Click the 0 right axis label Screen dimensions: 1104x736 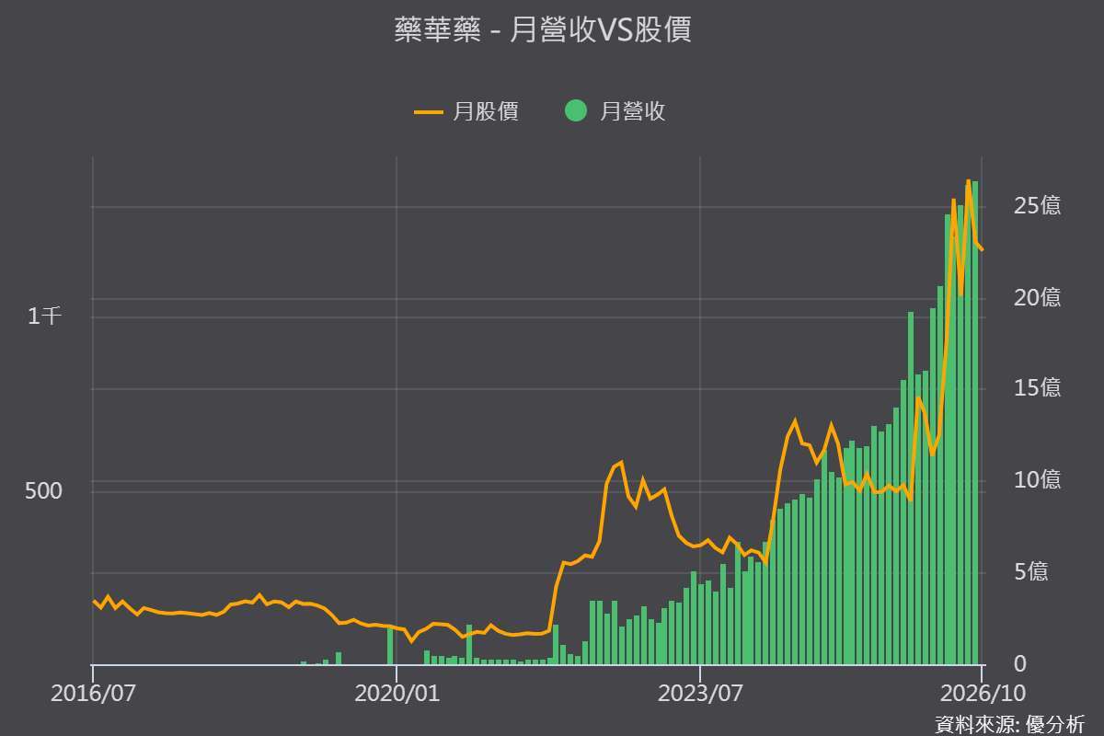click(1020, 663)
